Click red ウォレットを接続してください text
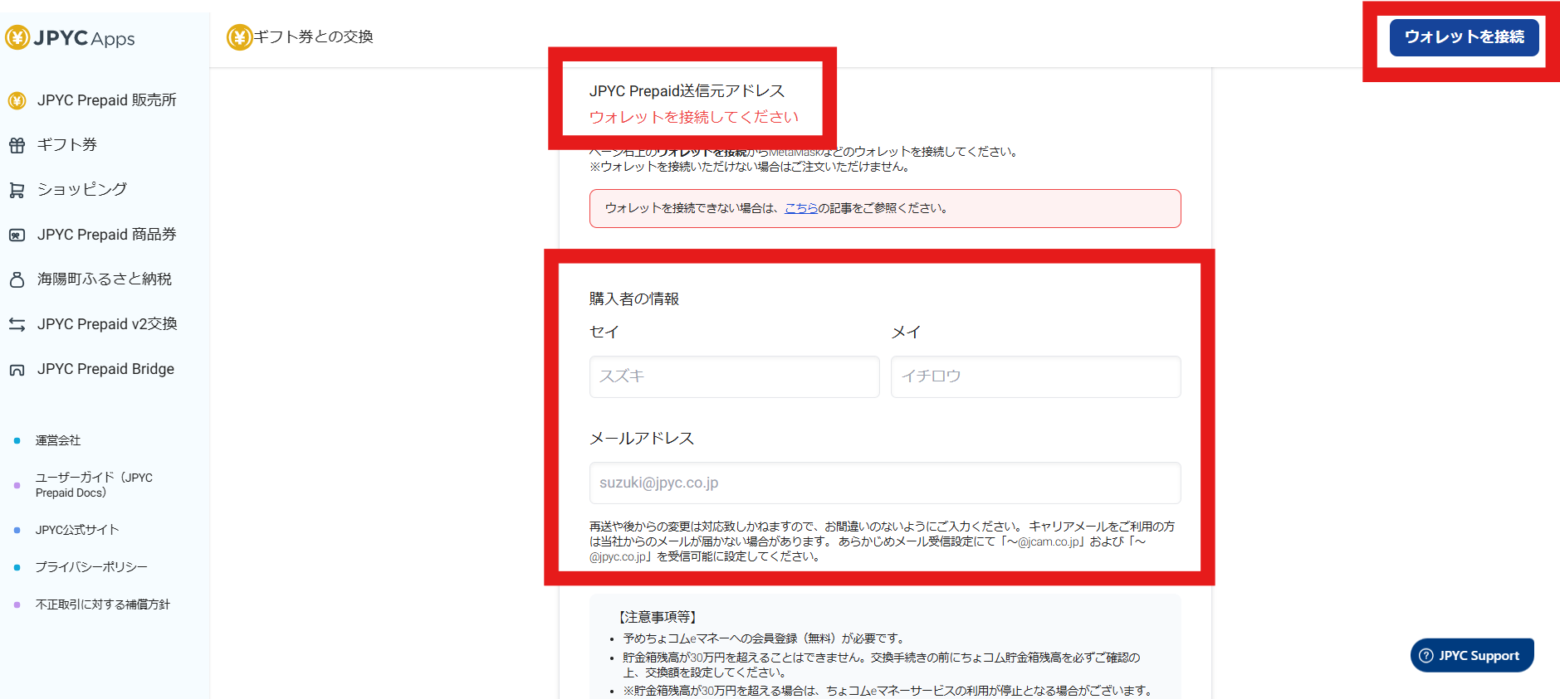 tap(694, 117)
